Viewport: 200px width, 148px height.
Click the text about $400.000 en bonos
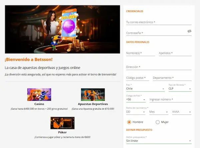[39, 109]
